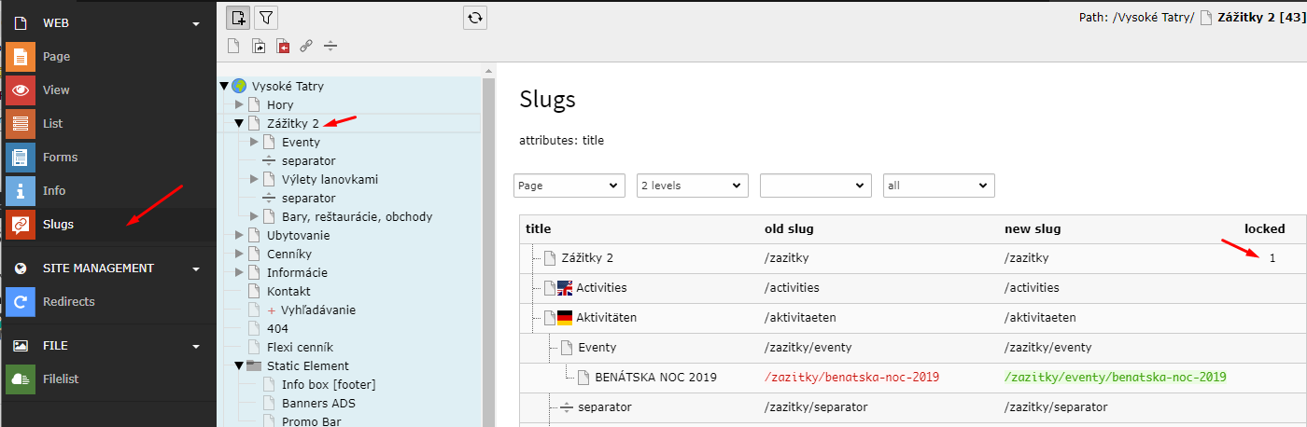Expand the Hory tree node

[239, 104]
